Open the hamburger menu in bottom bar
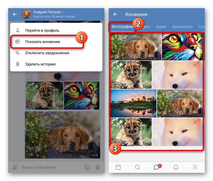This screenshot has width=213, height=181. point(195,167)
